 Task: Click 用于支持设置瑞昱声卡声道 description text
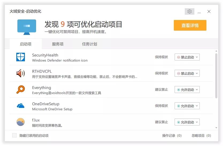click(x=84, y=77)
